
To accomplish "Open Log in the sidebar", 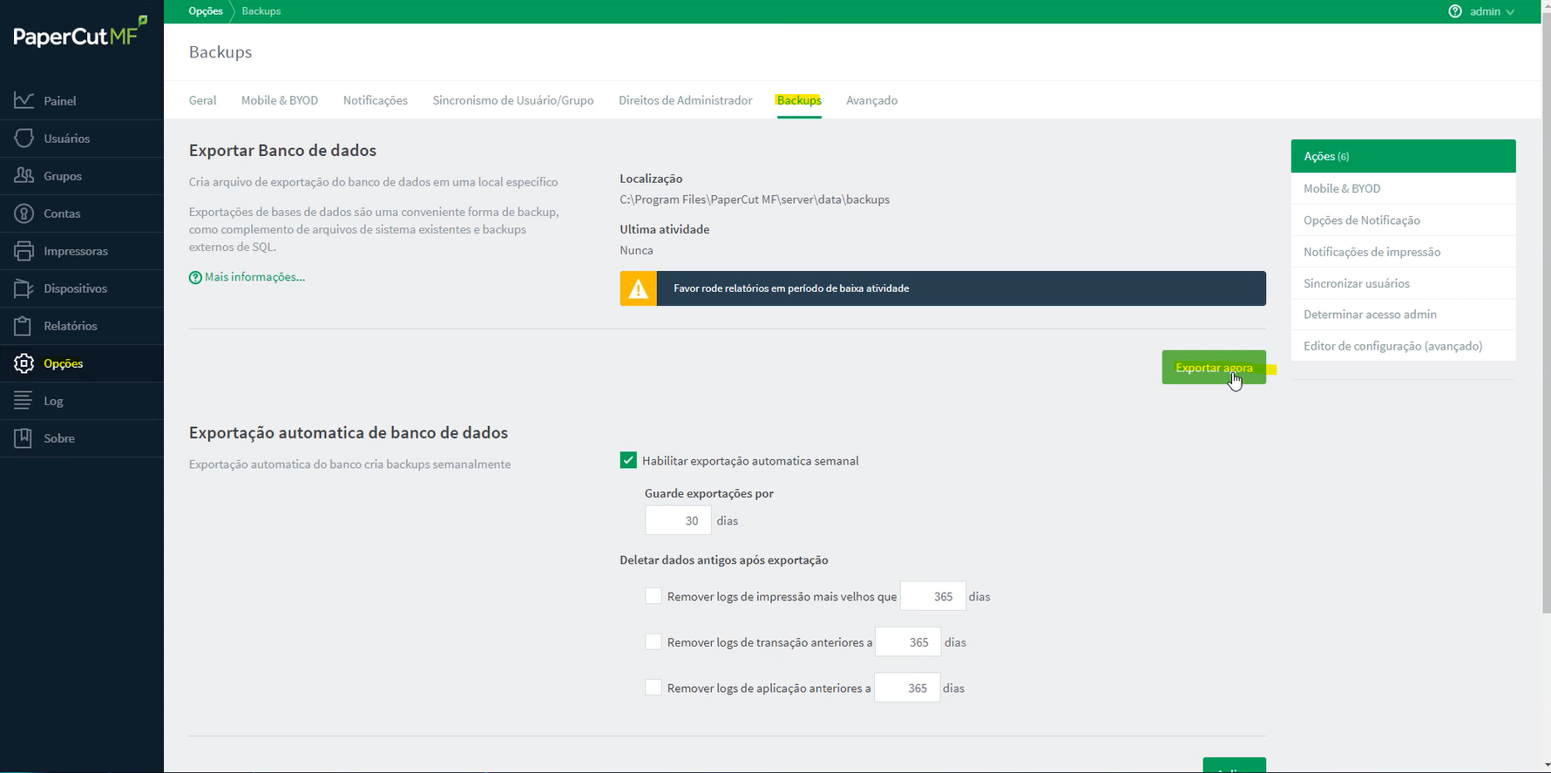I will [82, 400].
